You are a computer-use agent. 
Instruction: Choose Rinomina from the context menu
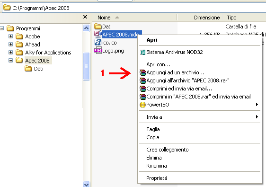(200, 166)
